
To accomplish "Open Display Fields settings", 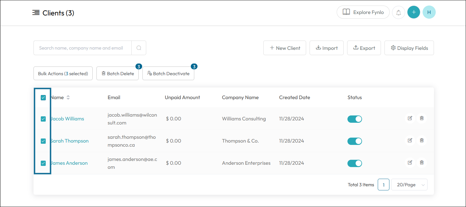I will 409,48.
